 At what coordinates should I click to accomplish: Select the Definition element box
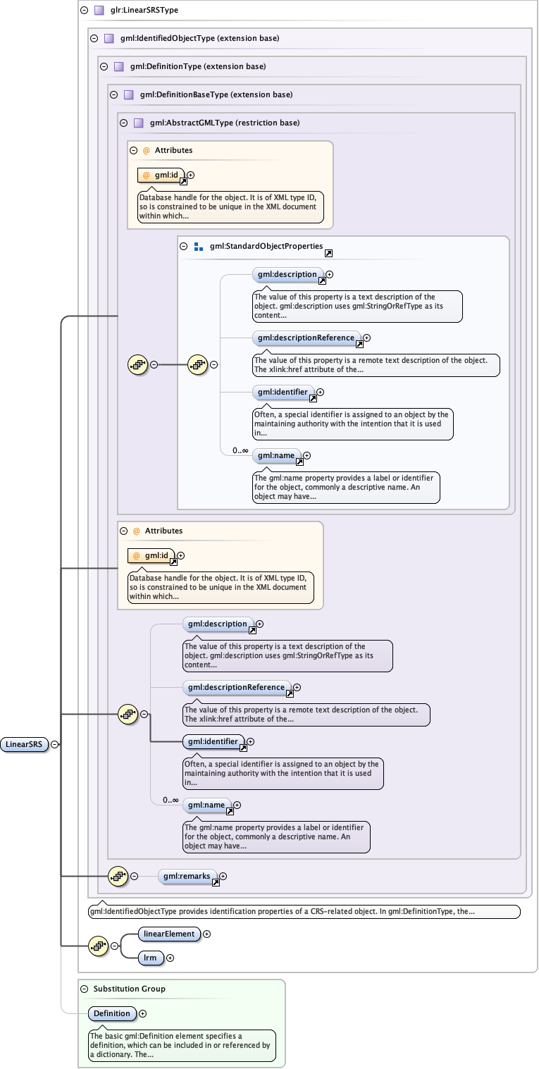112,1013
